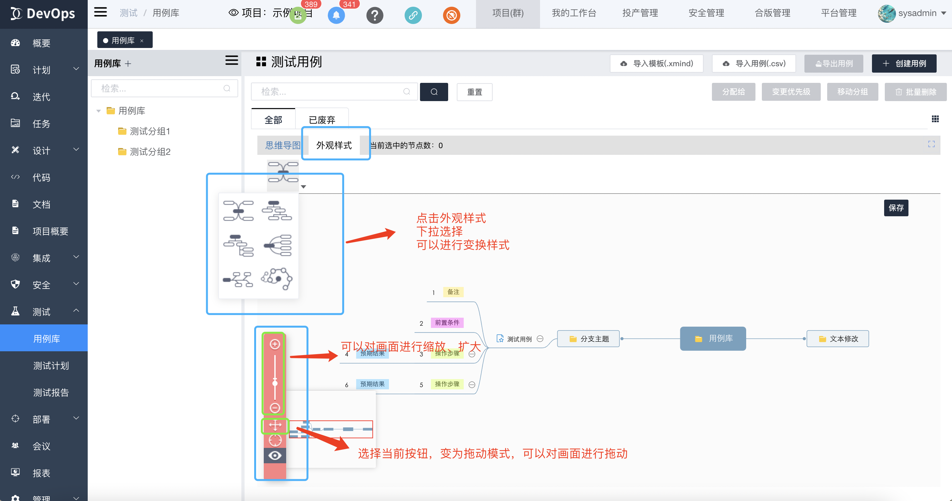Open the layout template dropdown arrow
This screenshot has width=952, height=501.
tap(303, 187)
